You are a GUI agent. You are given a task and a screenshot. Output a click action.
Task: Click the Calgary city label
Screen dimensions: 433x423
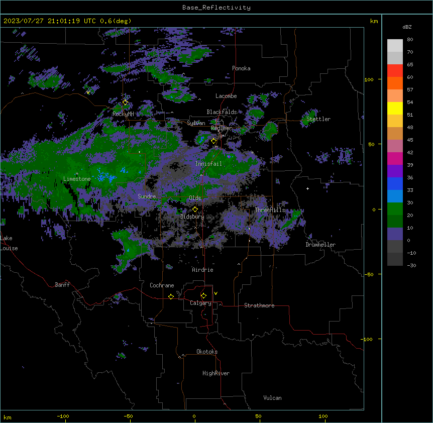[201, 303]
